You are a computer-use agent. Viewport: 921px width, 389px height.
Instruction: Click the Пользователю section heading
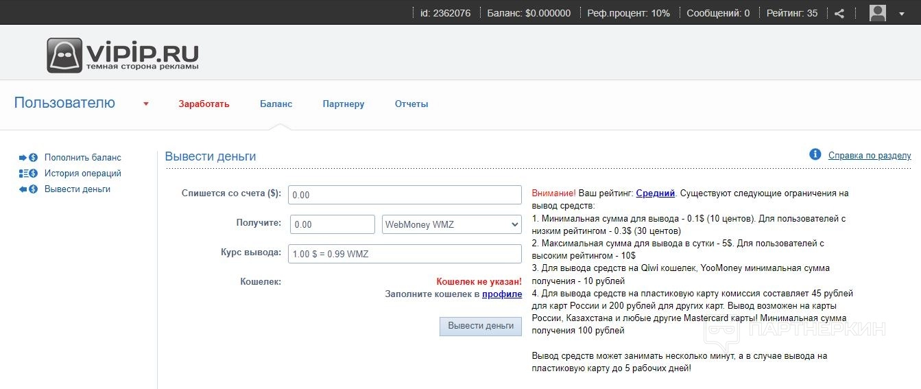tap(65, 103)
